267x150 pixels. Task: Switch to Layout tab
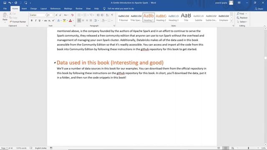click(x=43, y=9)
